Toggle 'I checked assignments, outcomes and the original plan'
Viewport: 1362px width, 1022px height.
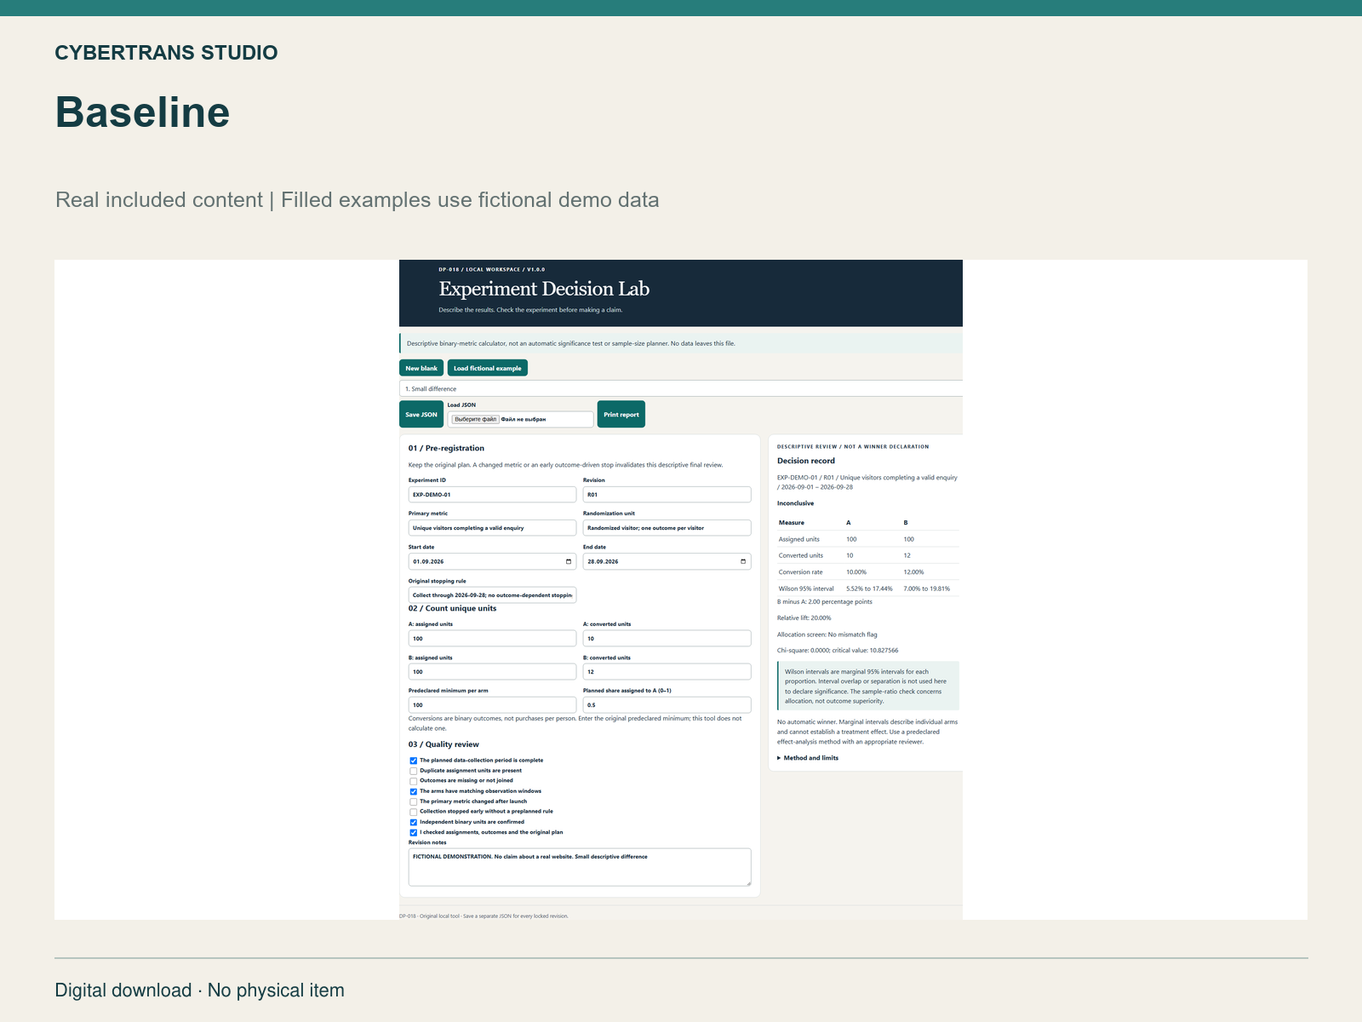coord(414,832)
